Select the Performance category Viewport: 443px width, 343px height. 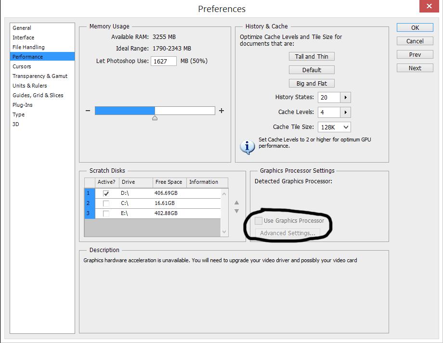coord(42,57)
